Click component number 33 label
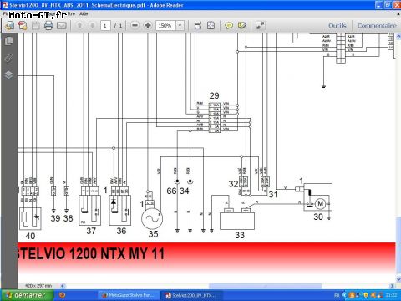 pyautogui.click(x=240, y=235)
